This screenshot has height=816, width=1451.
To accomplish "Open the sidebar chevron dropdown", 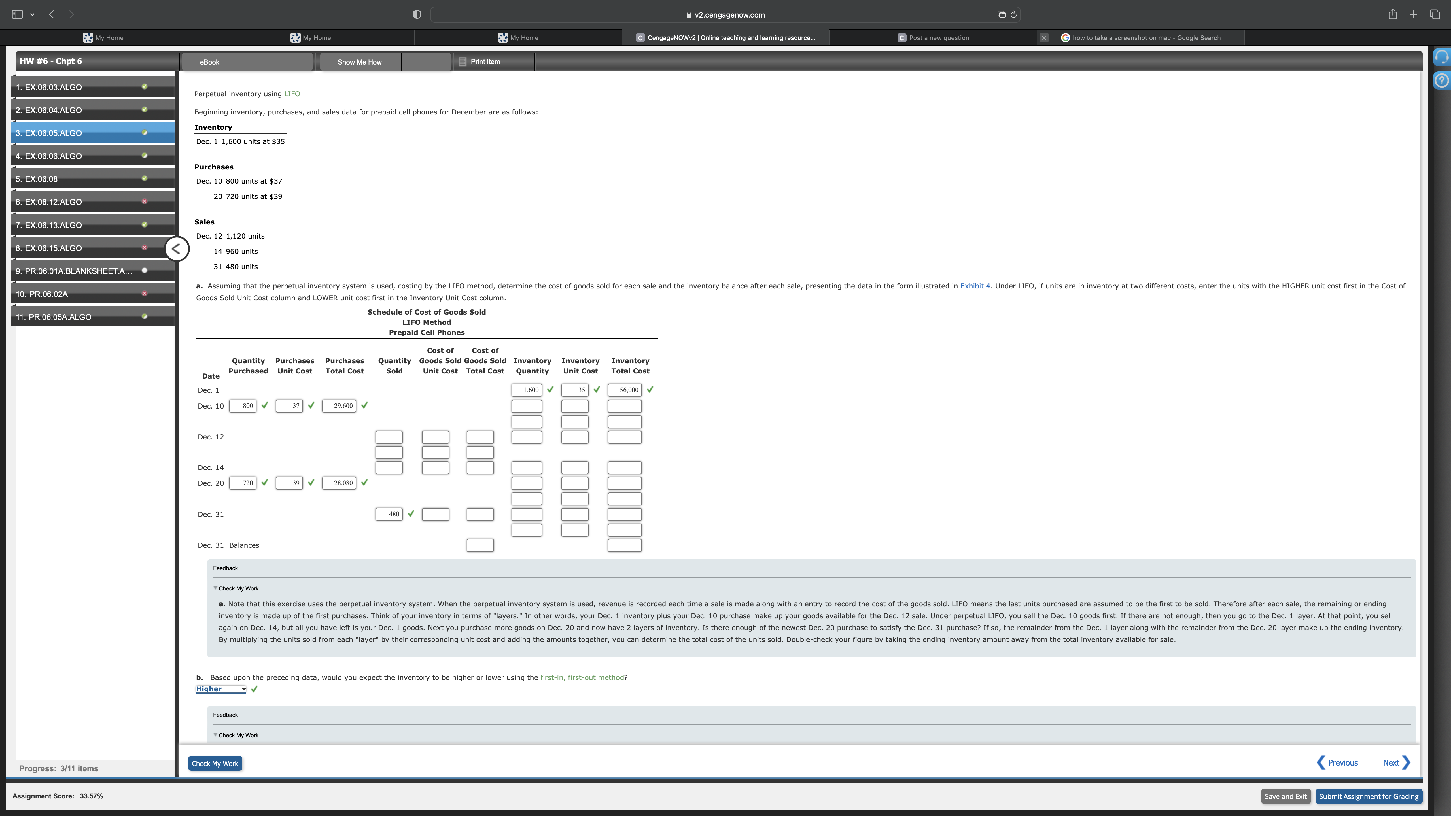I will (32, 14).
